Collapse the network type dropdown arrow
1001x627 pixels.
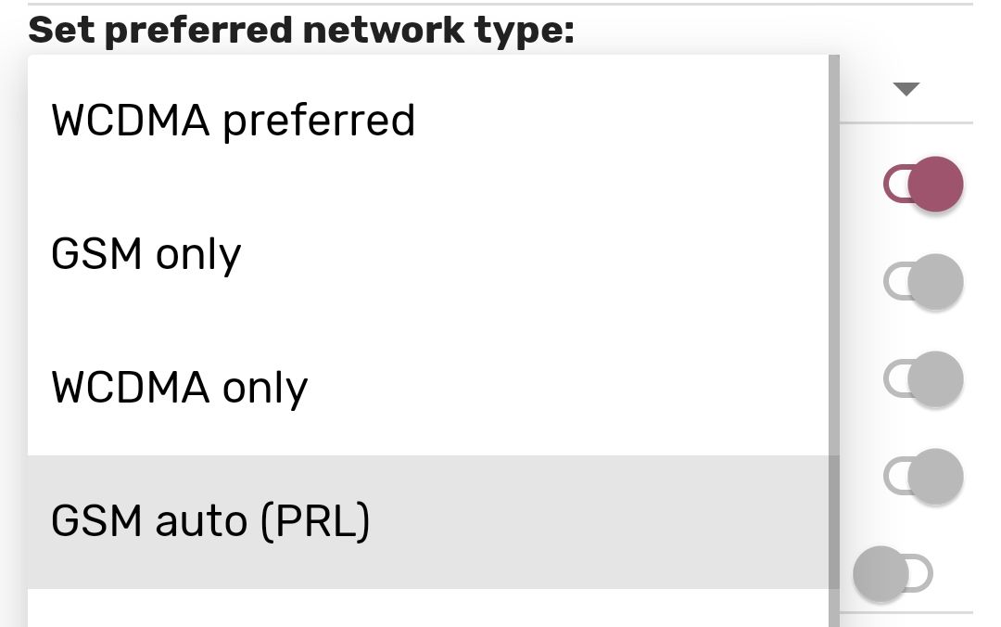click(x=906, y=89)
